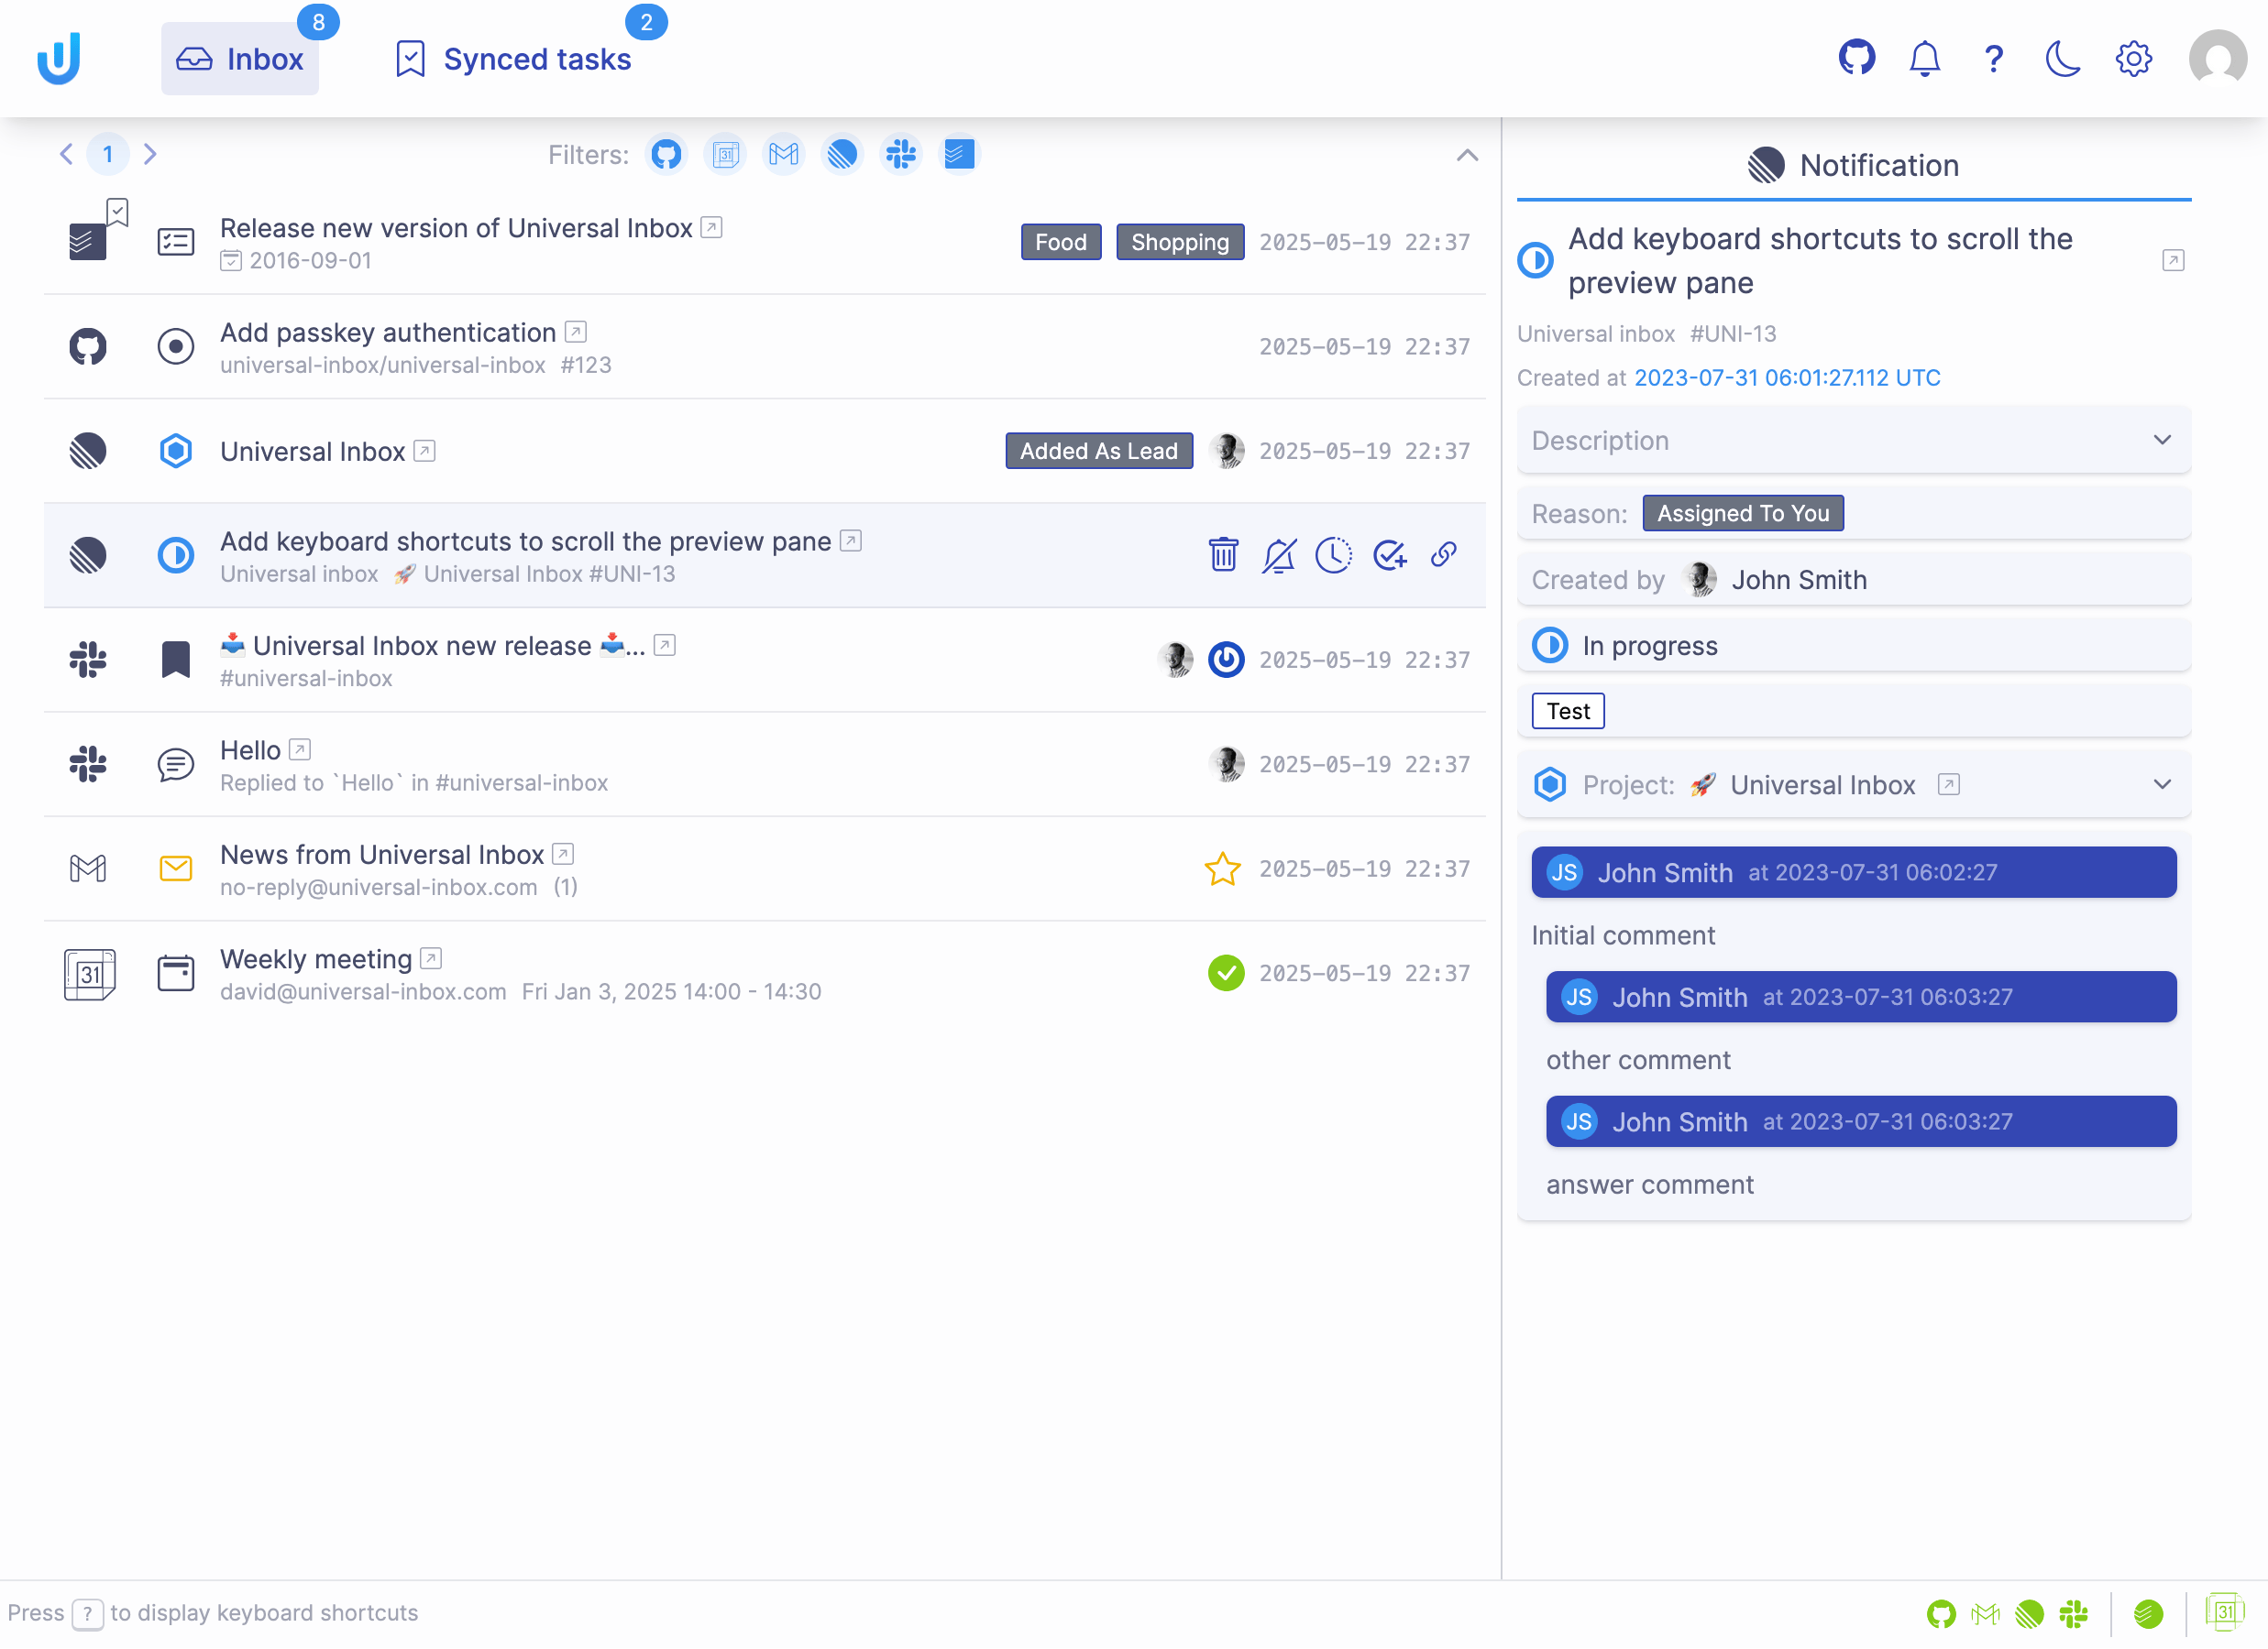Link notification to task with the chain icon
This screenshot has width=2268, height=1649.
1443,554
